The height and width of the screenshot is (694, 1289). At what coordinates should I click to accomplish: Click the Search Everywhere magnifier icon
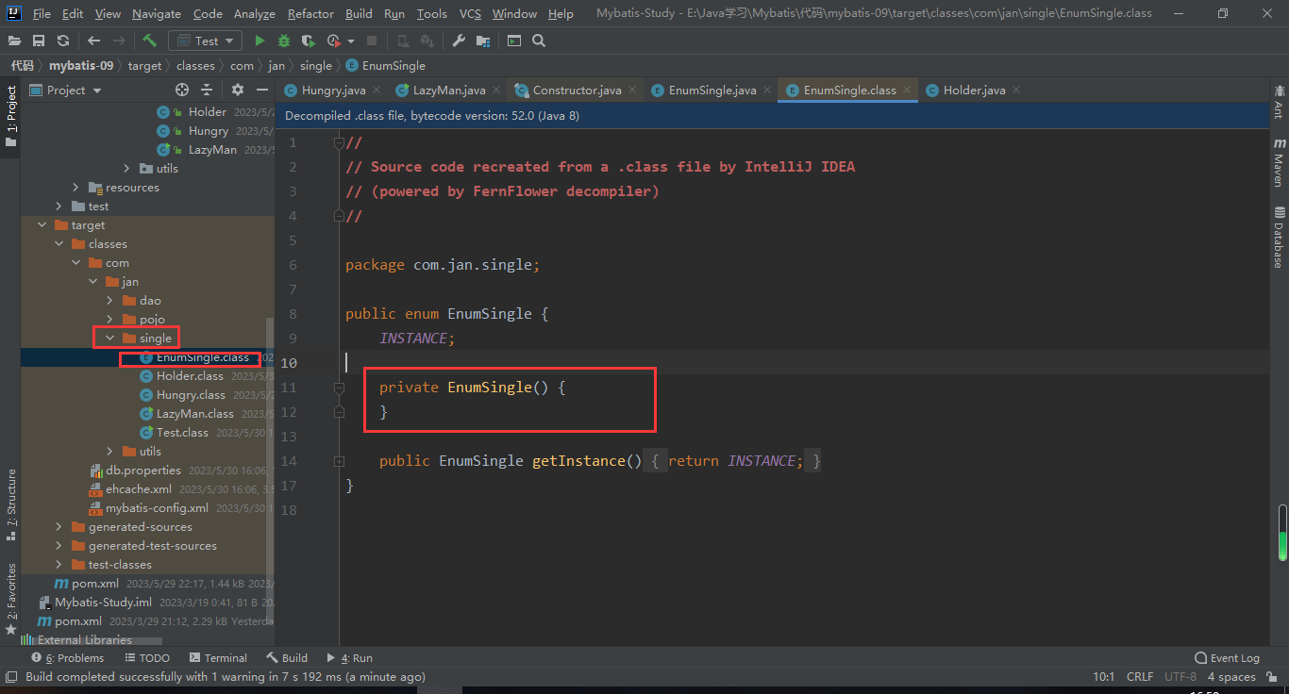539,41
